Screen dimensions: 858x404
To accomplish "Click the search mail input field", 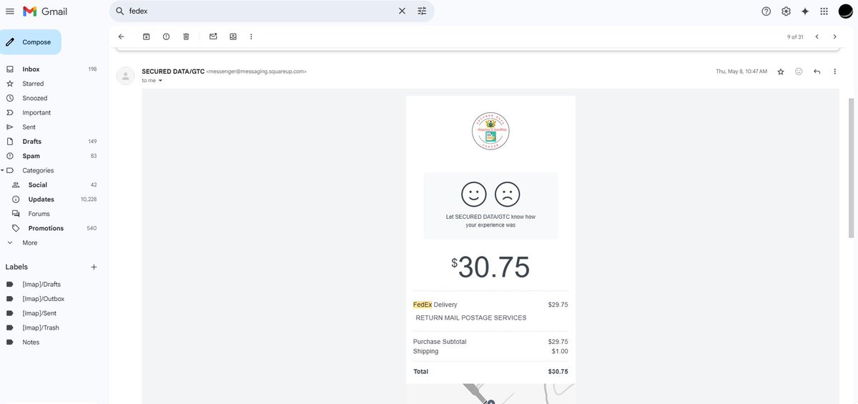I will (x=261, y=11).
